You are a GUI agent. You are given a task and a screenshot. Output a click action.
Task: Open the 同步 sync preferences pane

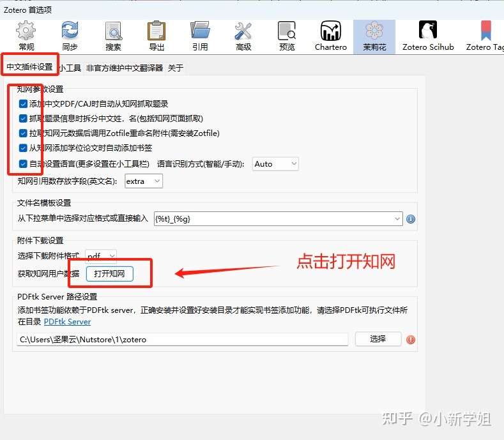[x=70, y=36]
